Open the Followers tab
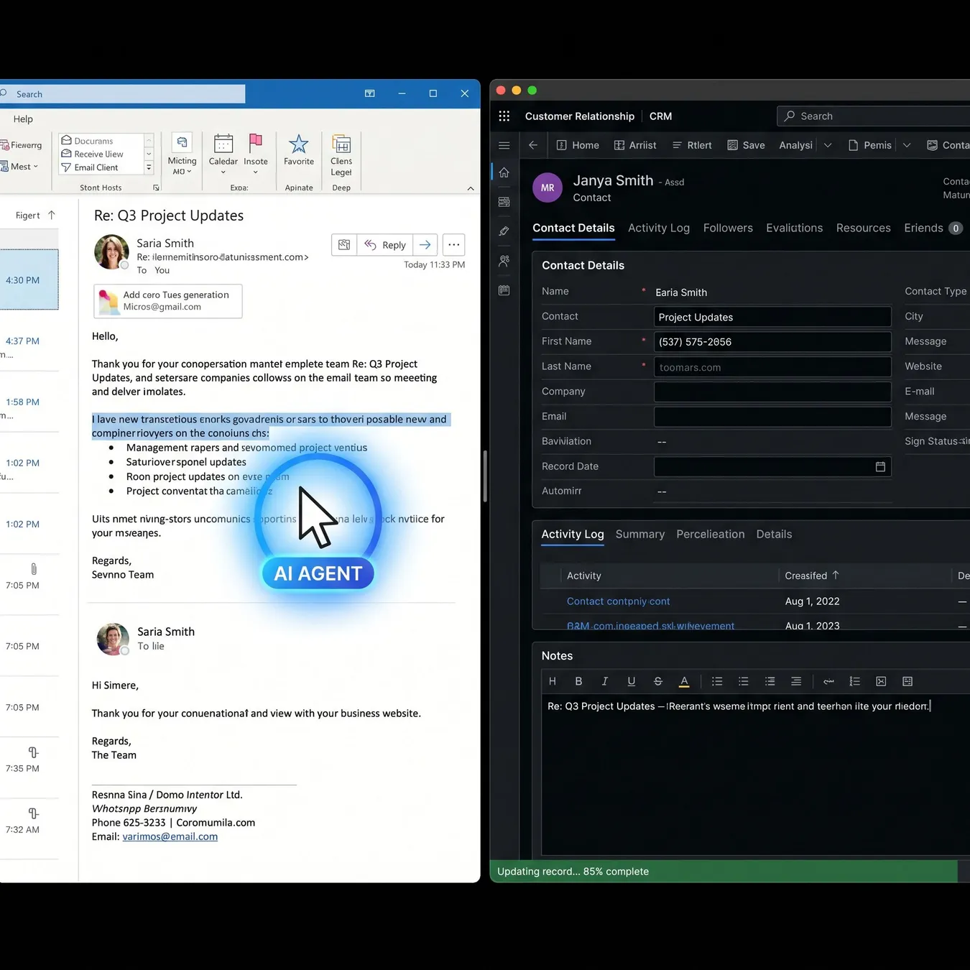970x970 pixels. click(728, 228)
